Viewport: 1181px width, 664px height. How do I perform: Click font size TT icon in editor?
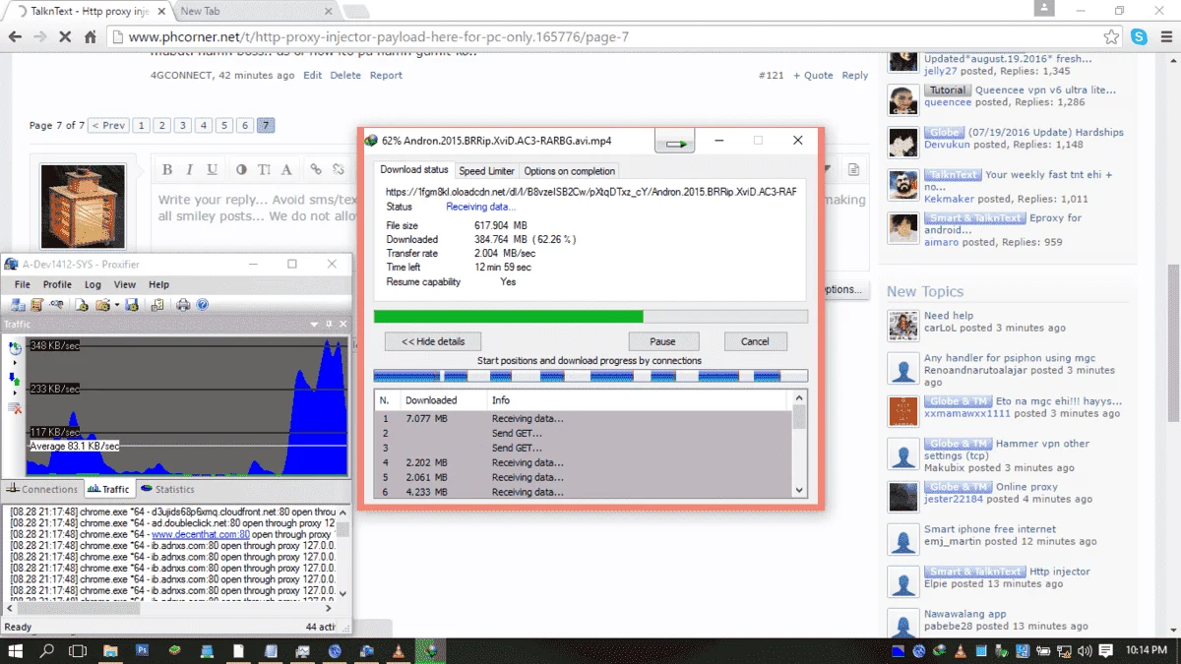(x=264, y=170)
